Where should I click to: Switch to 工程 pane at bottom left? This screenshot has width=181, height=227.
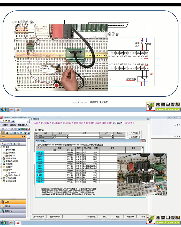(x=13, y=202)
